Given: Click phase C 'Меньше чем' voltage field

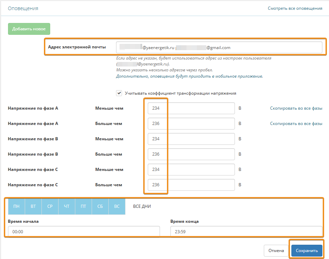Looking at the screenshot, I should [x=191, y=170].
